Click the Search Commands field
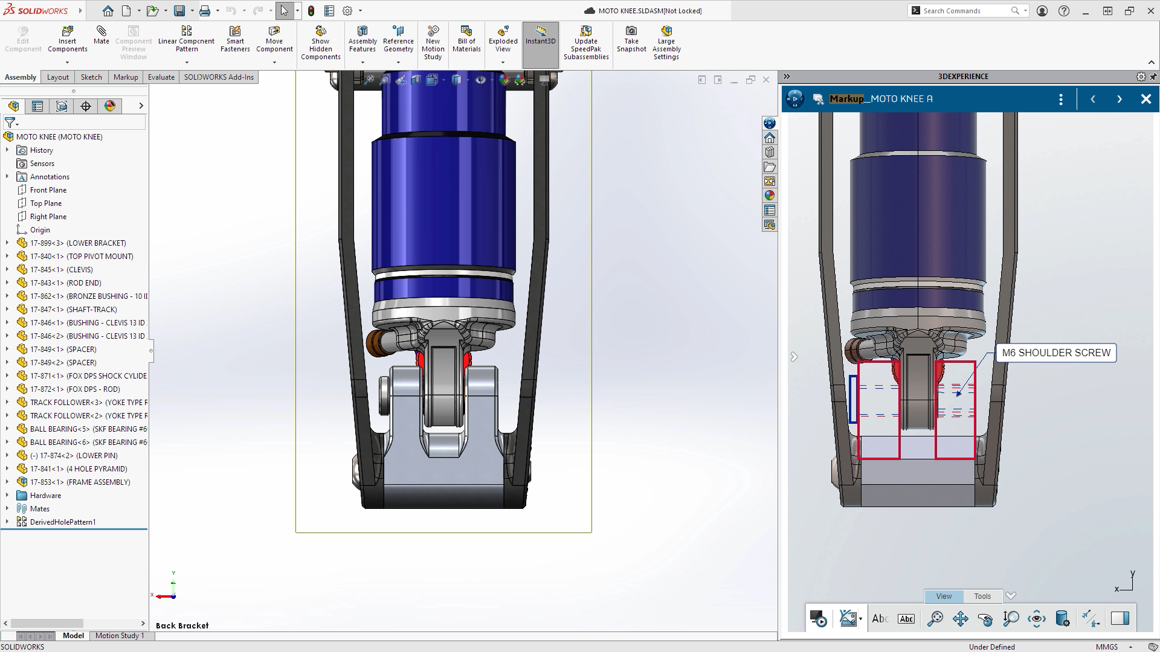Viewport: 1160px width, 652px height. click(967, 10)
